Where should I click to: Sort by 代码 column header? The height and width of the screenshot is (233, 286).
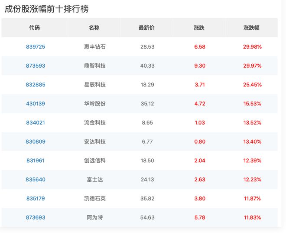tap(35, 28)
